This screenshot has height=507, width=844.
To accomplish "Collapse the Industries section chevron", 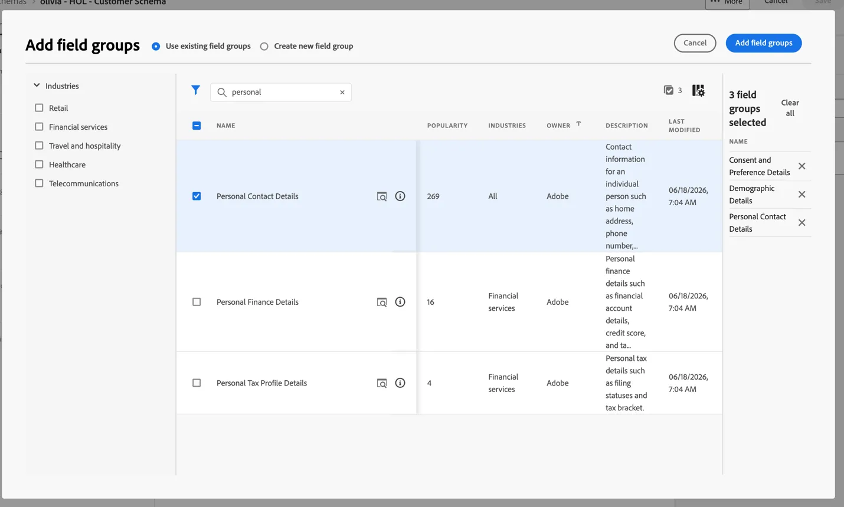I will click(x=37, y=85).
